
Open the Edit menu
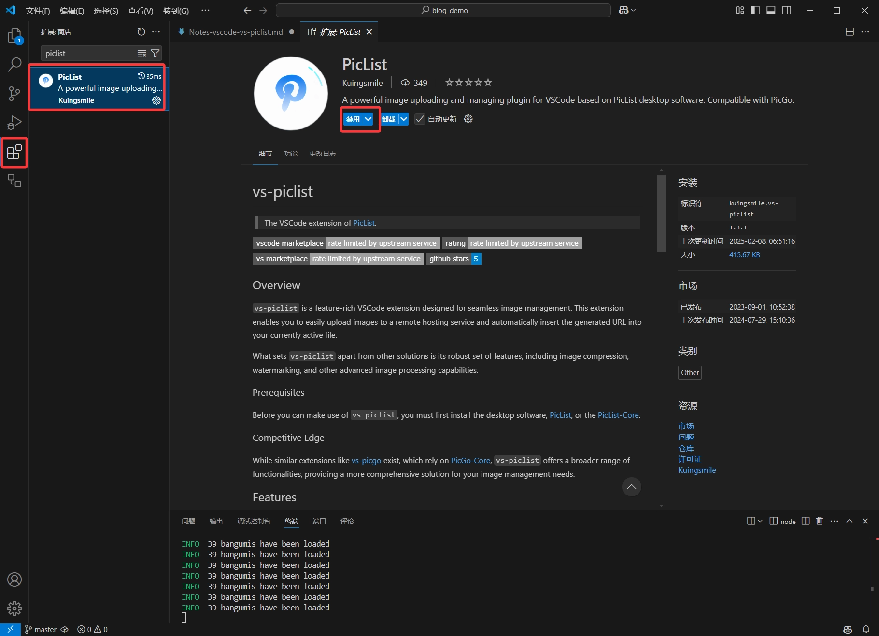(x=72, y=11)
